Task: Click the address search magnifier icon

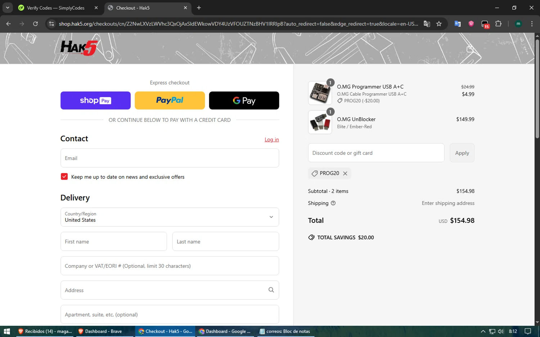Action: (x=271, y=290)
